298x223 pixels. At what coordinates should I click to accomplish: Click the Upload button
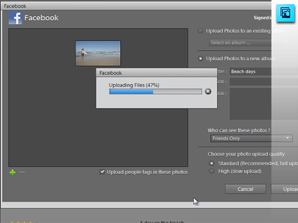(x=284, y=189)
